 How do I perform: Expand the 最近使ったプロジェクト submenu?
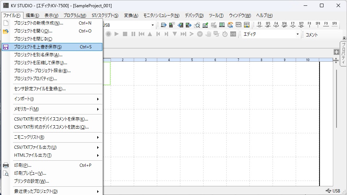tap(56, 191)
